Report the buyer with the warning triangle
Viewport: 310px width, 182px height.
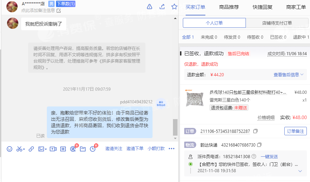click(x=150, y=7)
